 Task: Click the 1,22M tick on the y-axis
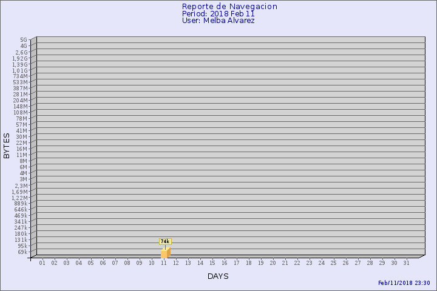click(x=19, y=198)
